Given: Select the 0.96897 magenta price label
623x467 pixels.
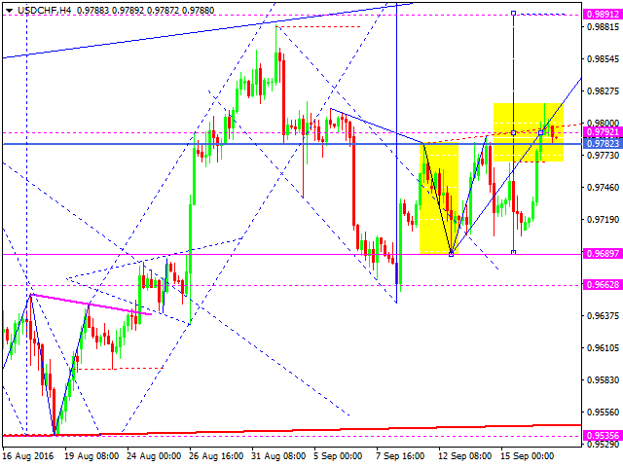Looking at the screenshot, I should 603,253.
